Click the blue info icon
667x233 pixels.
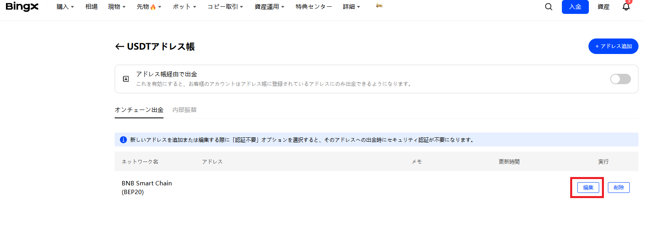coord(123,140)
